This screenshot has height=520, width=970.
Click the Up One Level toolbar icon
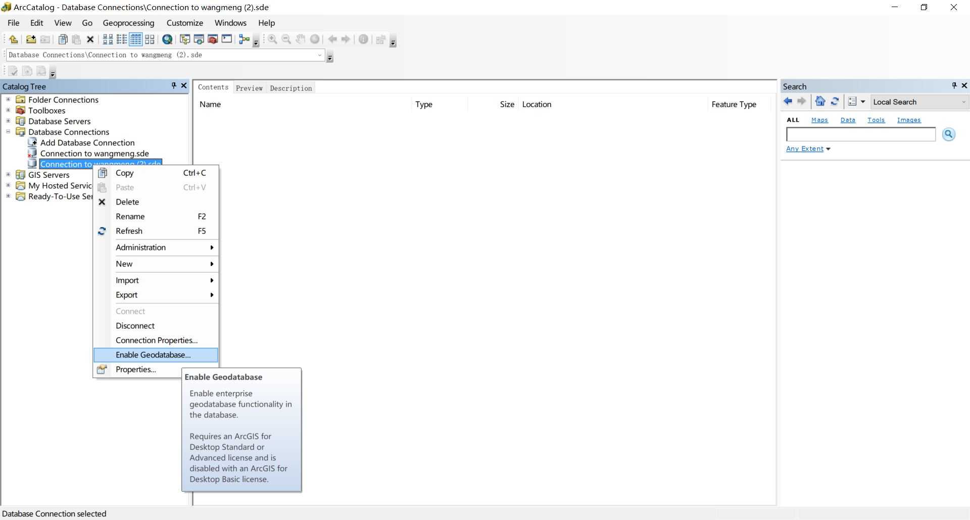pos(14,39)
